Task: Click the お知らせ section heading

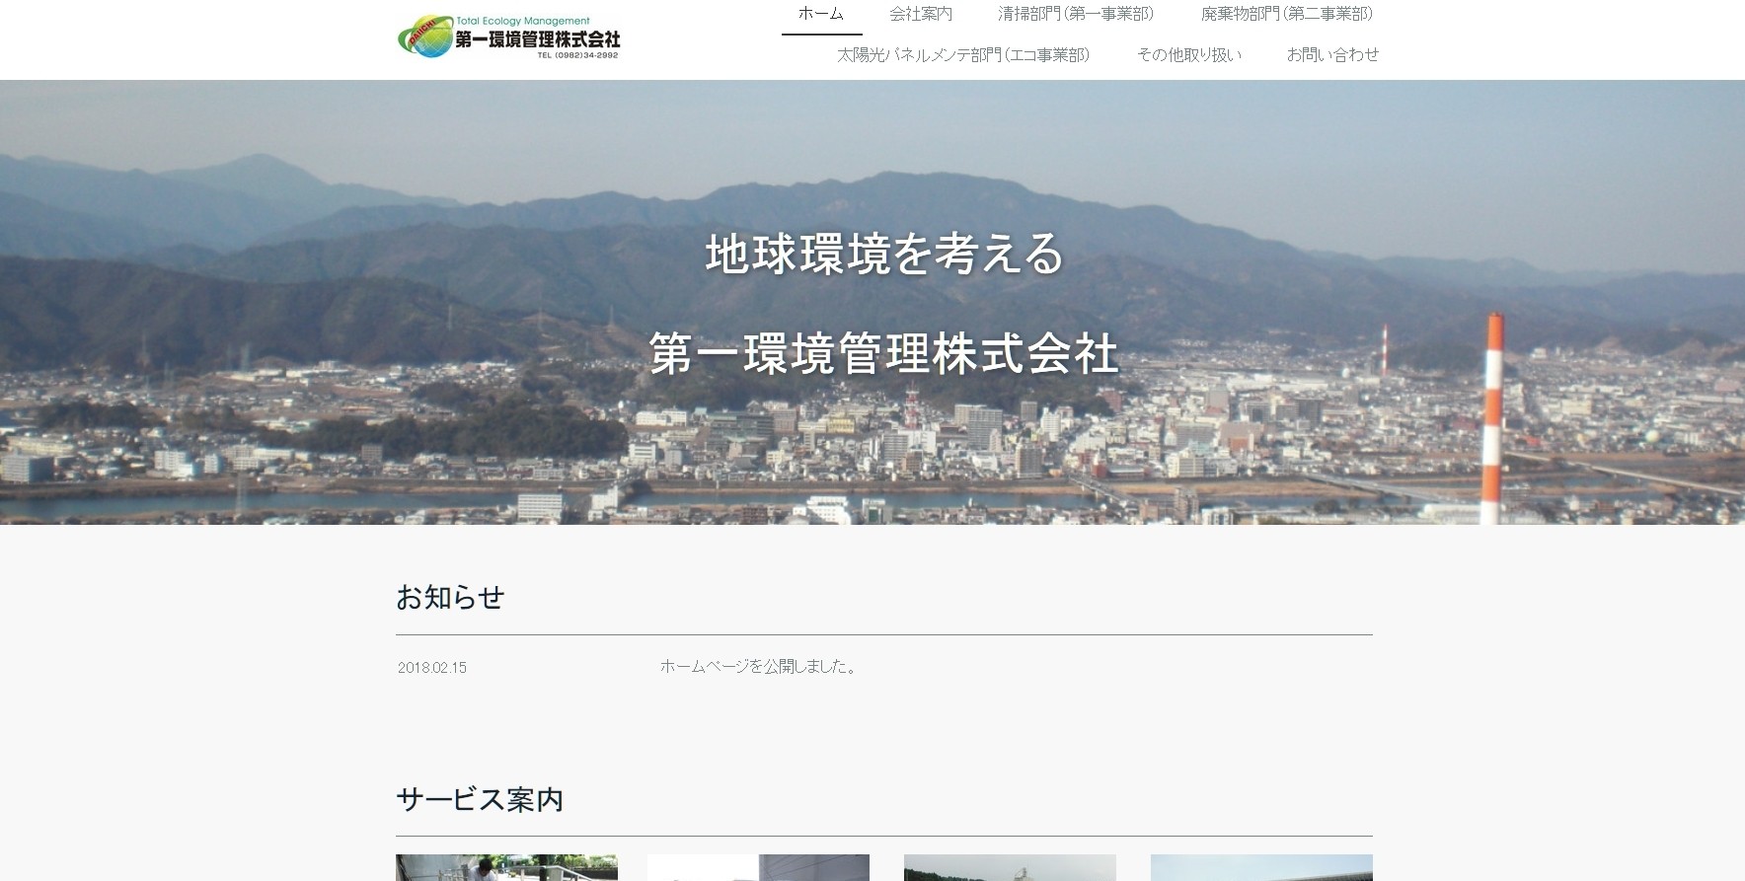Action: coord(450,598)
